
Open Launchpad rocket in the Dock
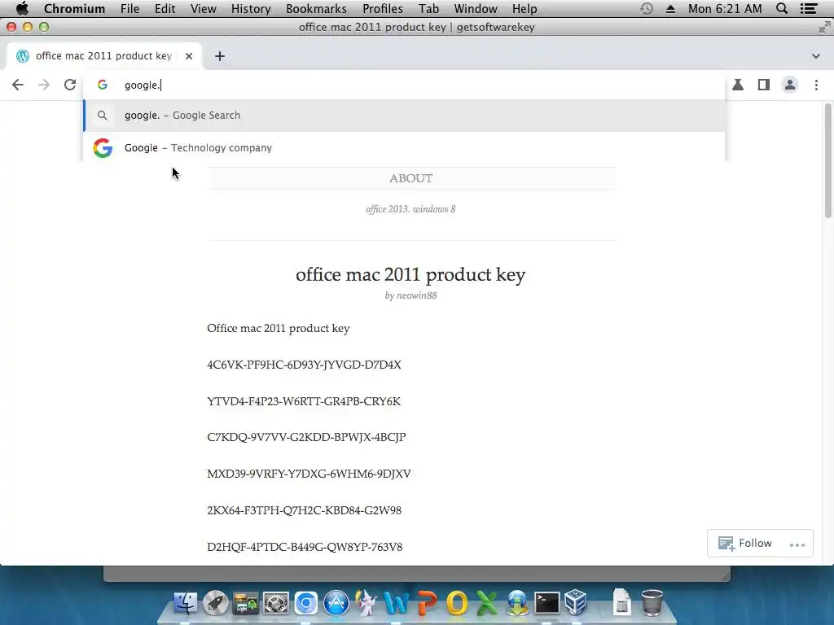coord(215,603)
